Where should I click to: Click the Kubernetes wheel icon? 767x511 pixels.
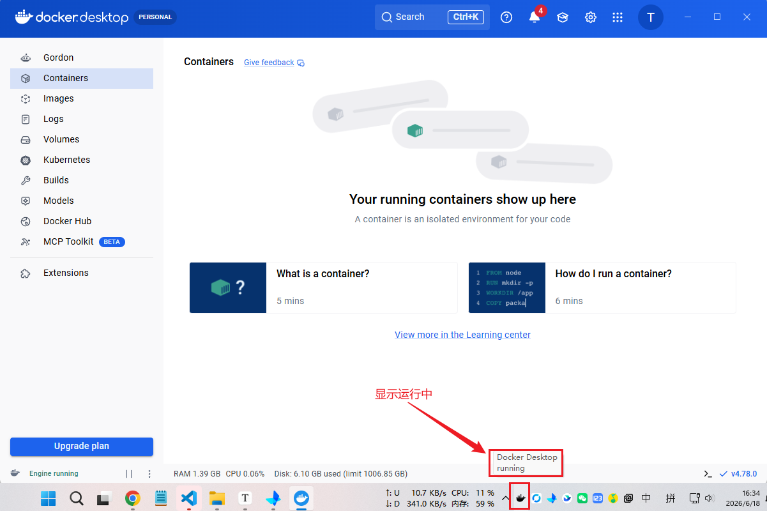tap(26, 160)
